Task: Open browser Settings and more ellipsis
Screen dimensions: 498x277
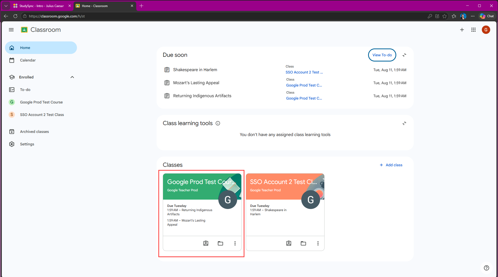Action: pyautogui.click(x=473, y=16)
